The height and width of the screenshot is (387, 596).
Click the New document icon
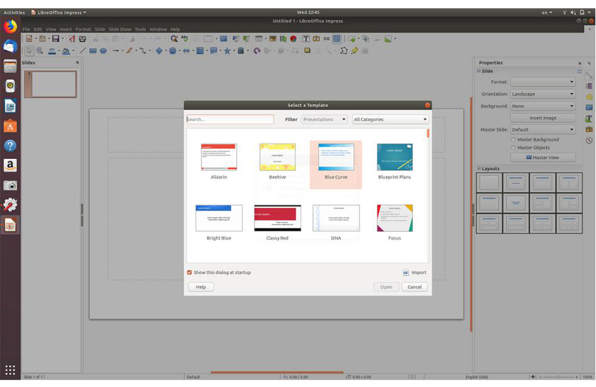[29, 39]
